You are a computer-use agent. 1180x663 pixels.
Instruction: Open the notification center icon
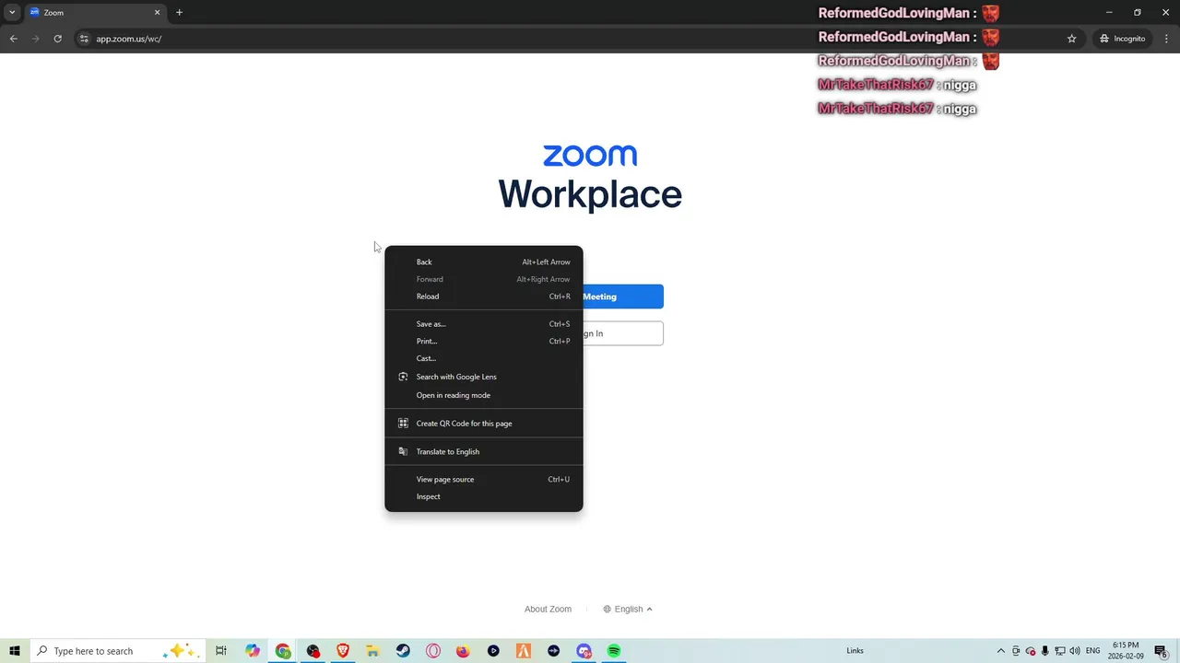[1161, 651]
